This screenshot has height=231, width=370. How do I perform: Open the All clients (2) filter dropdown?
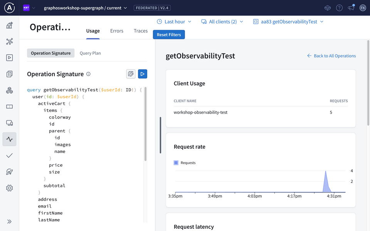pos(222,22)
